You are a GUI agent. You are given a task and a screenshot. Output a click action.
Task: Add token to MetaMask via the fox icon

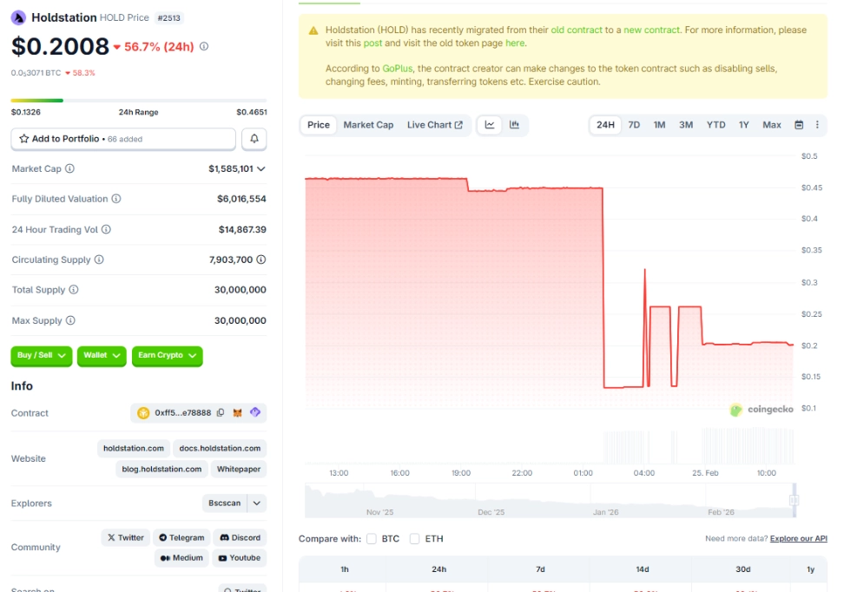pos(238,413)
